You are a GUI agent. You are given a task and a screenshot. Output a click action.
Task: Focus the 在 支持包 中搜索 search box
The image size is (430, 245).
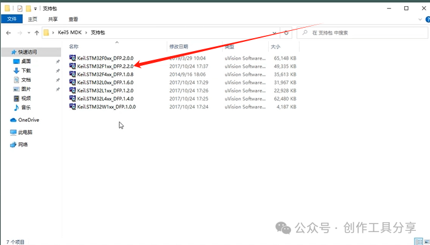tap(362, 33)
